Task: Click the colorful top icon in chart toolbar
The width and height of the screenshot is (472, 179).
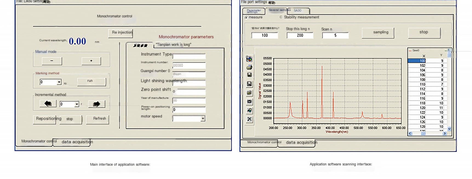Action: tap(249, 59)
